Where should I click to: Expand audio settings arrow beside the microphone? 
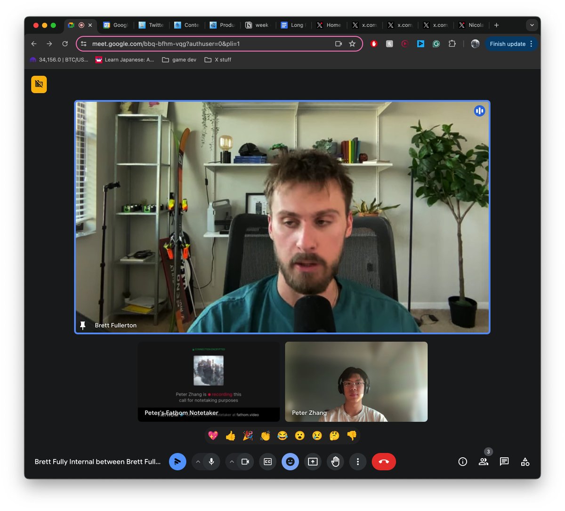pyautogui.click(x=198, y=462)
